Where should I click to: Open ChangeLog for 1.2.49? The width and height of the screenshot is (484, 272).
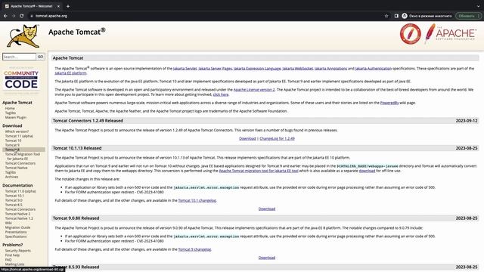tap(278, 138)
